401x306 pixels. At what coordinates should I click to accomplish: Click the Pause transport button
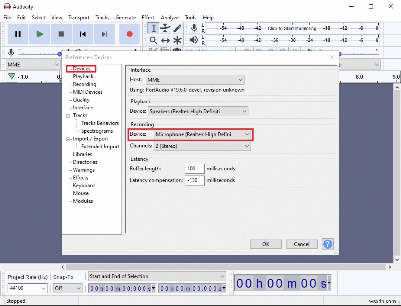18,34
